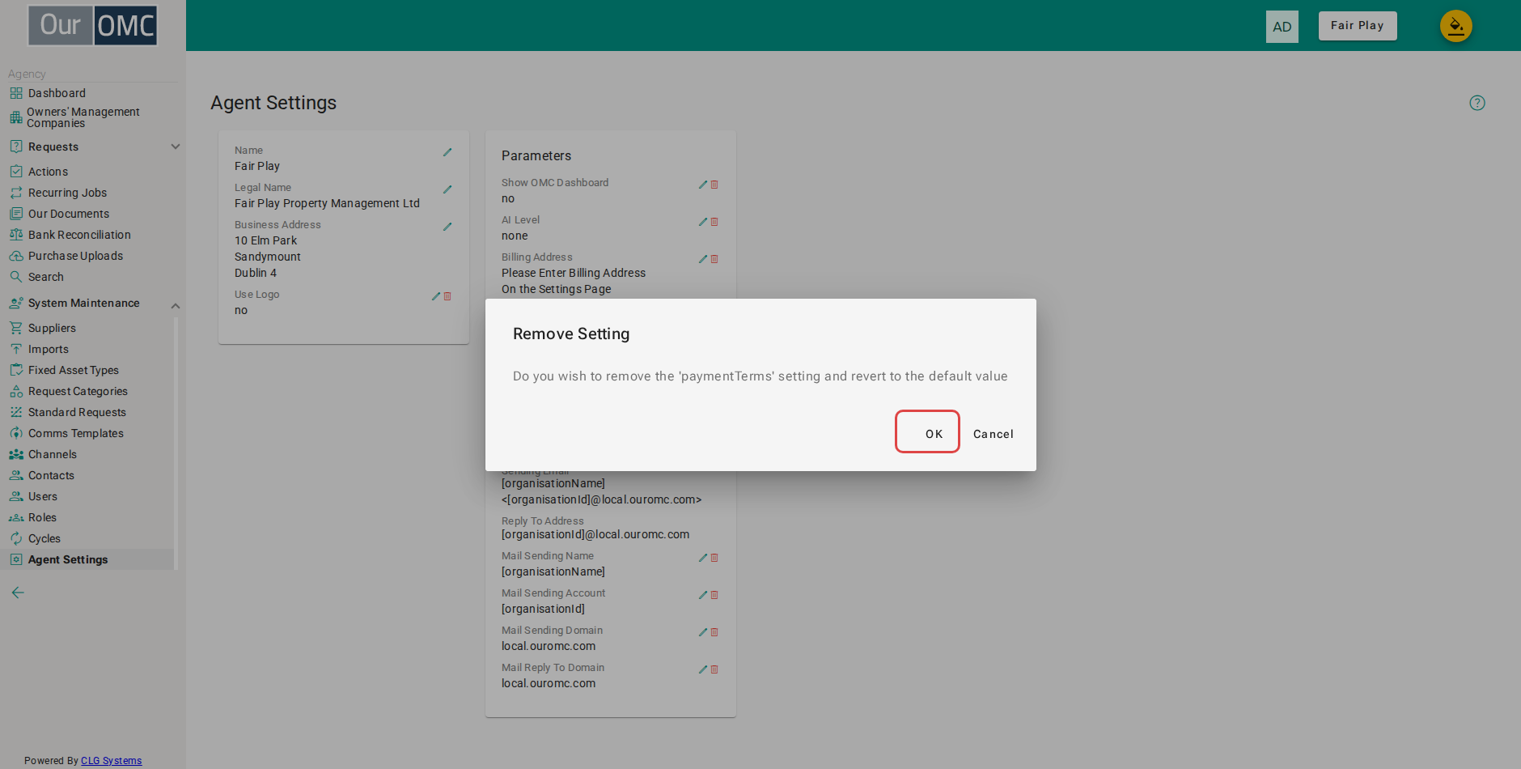The width and height of the screenshot is (1521, 769).
Task: Delete the Billing Address parameter
Action: (714, 259)
